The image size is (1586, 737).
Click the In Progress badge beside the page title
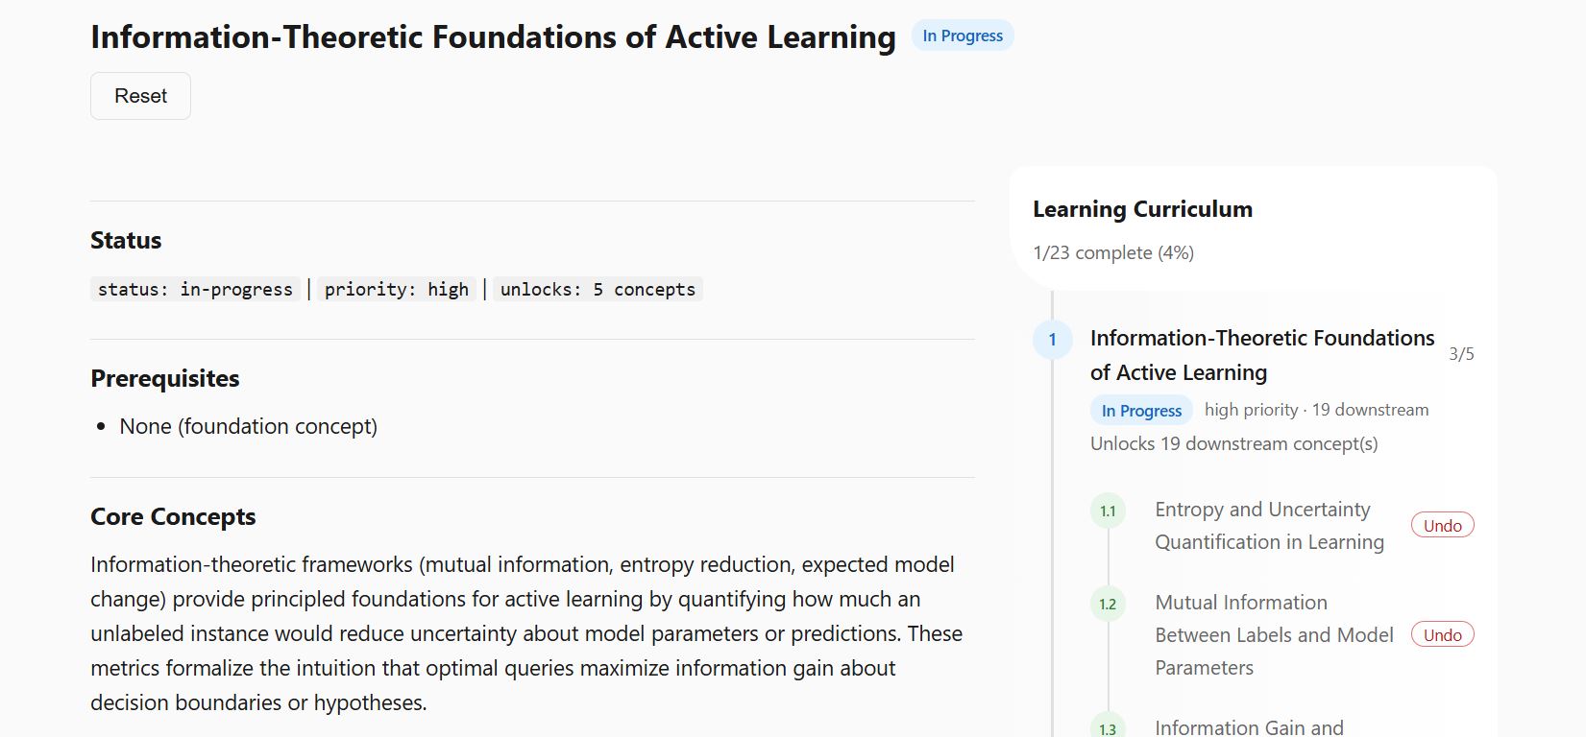point(962,36)
